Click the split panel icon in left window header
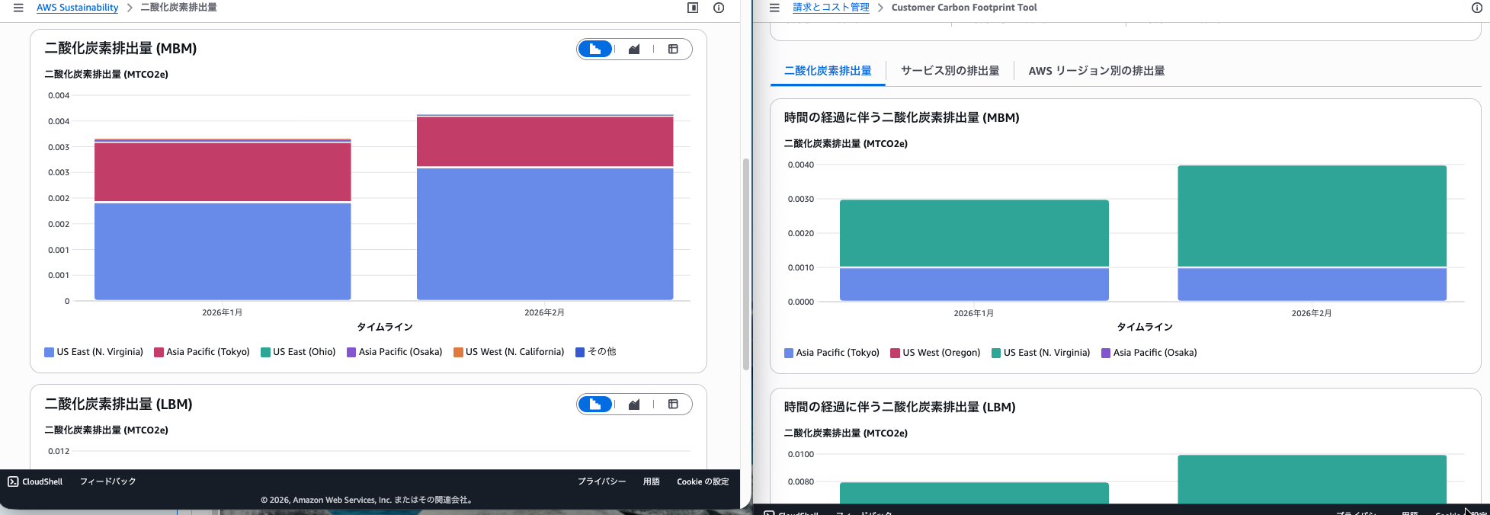Viewport: 1490px width, 515px height. [x=693, y=8]
